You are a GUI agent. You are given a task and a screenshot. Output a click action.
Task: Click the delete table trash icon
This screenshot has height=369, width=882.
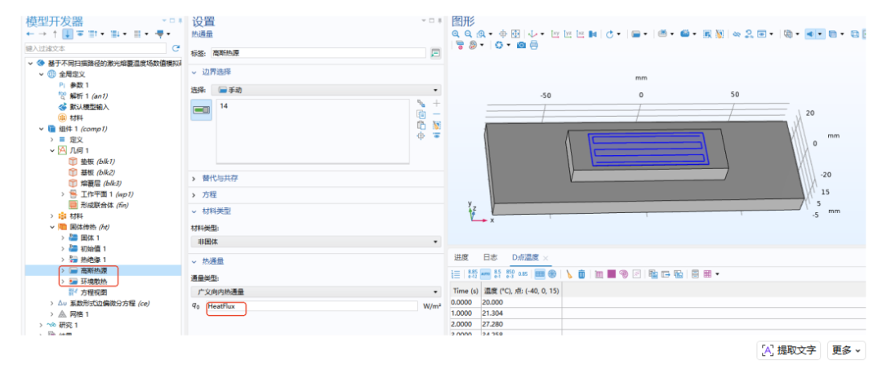pos(581,274)
